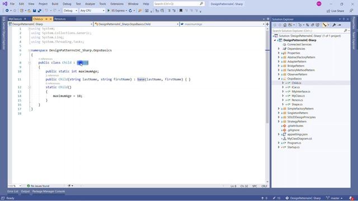Image resolution: width=358 pixels, height=201 pixels.
Task: Click the Search (Ctrl+Q) box
Action: pyautogui.click(x=179, y=4)
